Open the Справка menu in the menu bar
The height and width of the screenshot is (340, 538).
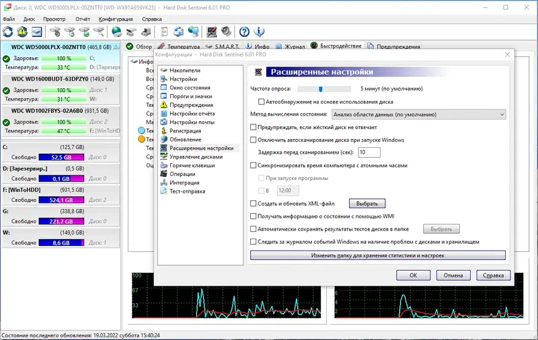pyautogui.click(x=152, y=19)
